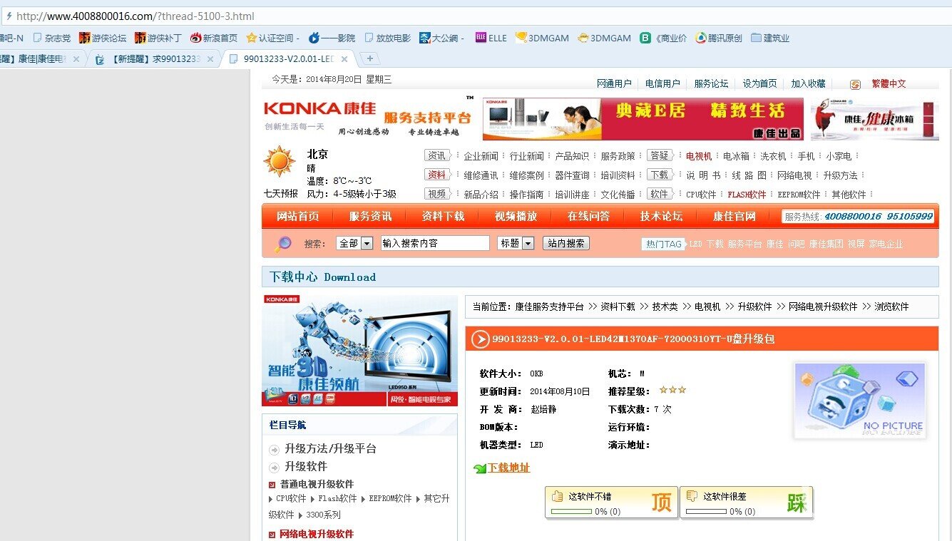Open the 建筑业 bookmarks folder

770,38
